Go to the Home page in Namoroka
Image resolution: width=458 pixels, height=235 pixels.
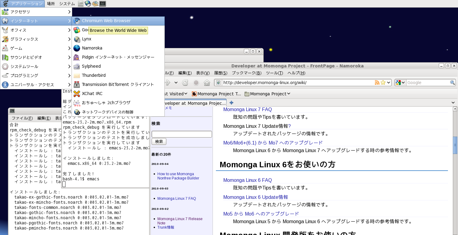pyautogui.click(x=207, y=83)
